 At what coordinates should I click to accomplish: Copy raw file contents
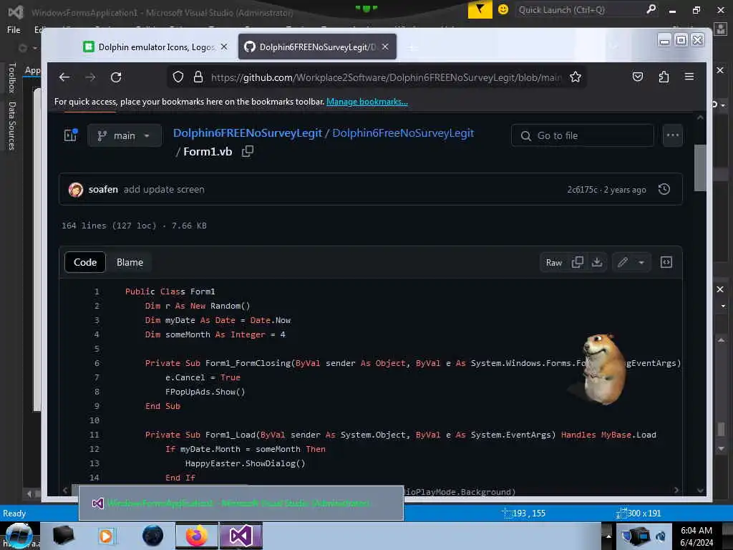click(578, 262)
